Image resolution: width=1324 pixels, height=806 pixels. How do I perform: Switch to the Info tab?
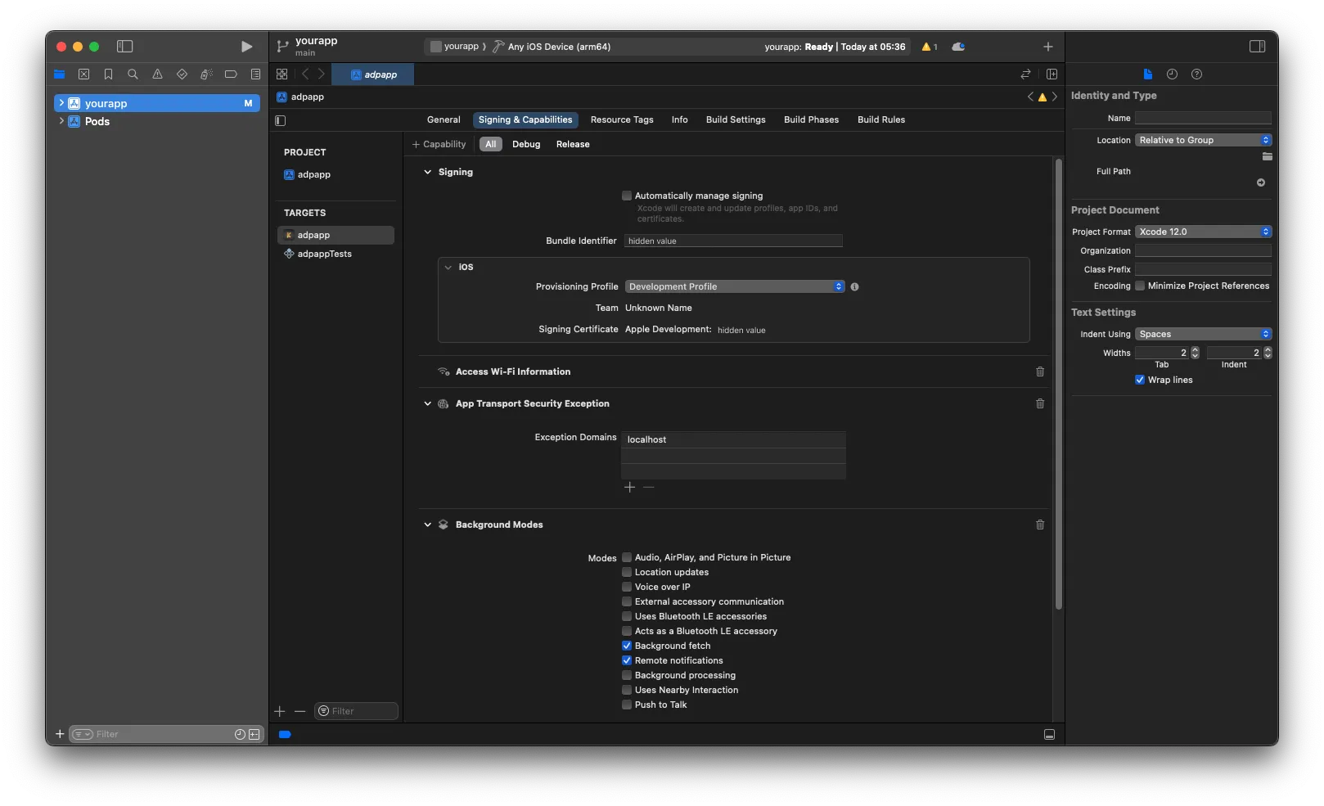679,119
